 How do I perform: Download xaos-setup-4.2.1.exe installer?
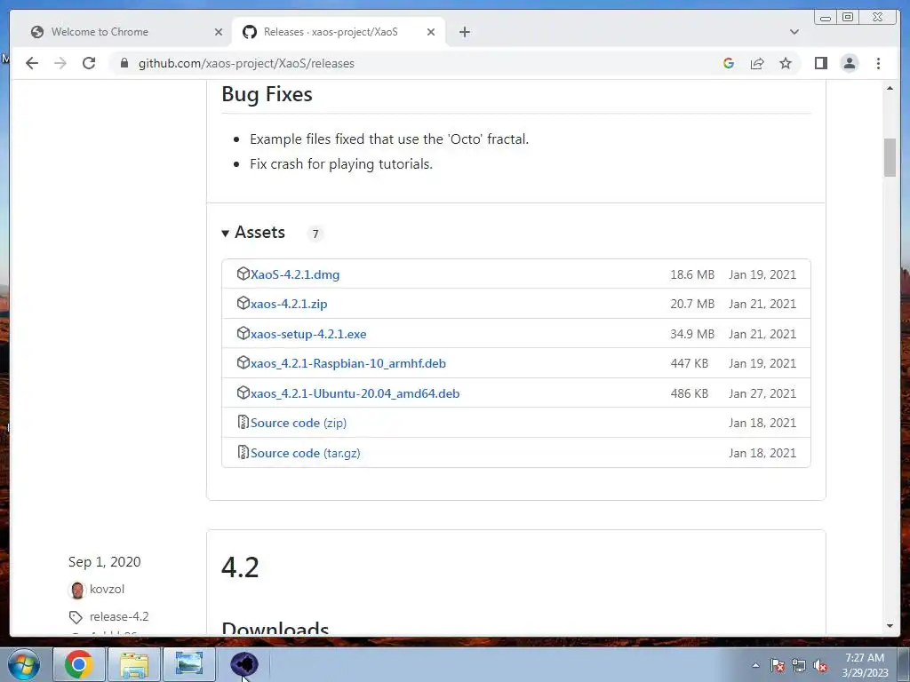[x=308, y=334]
